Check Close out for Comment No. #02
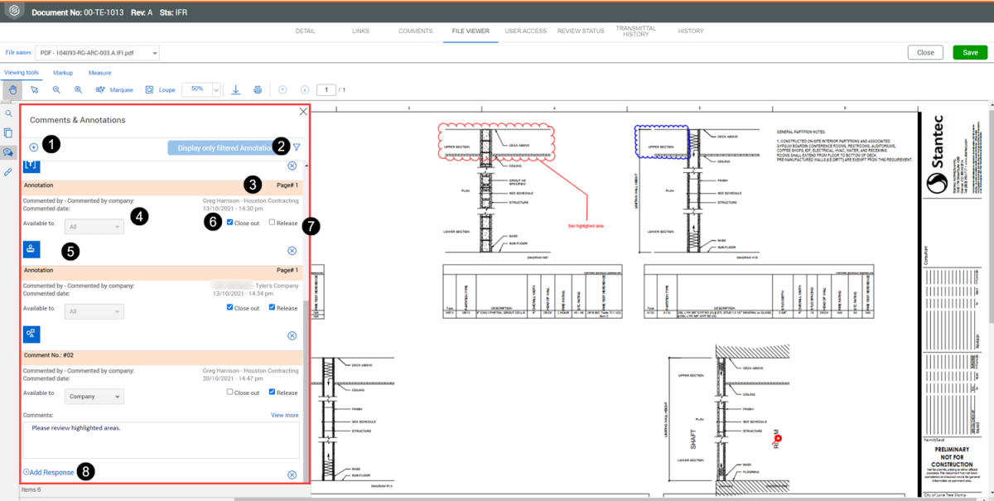Viewport: 994px width, 501px height. pos(230,393)
